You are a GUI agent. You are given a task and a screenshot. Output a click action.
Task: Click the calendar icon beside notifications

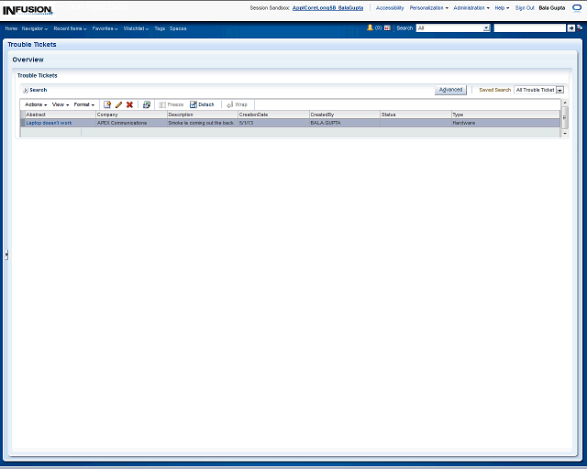(x=387, y=28)
